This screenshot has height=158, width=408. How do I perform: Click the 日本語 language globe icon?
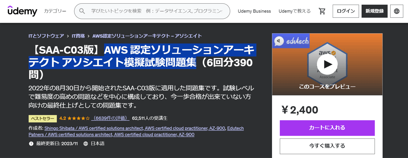pos(86,143)
